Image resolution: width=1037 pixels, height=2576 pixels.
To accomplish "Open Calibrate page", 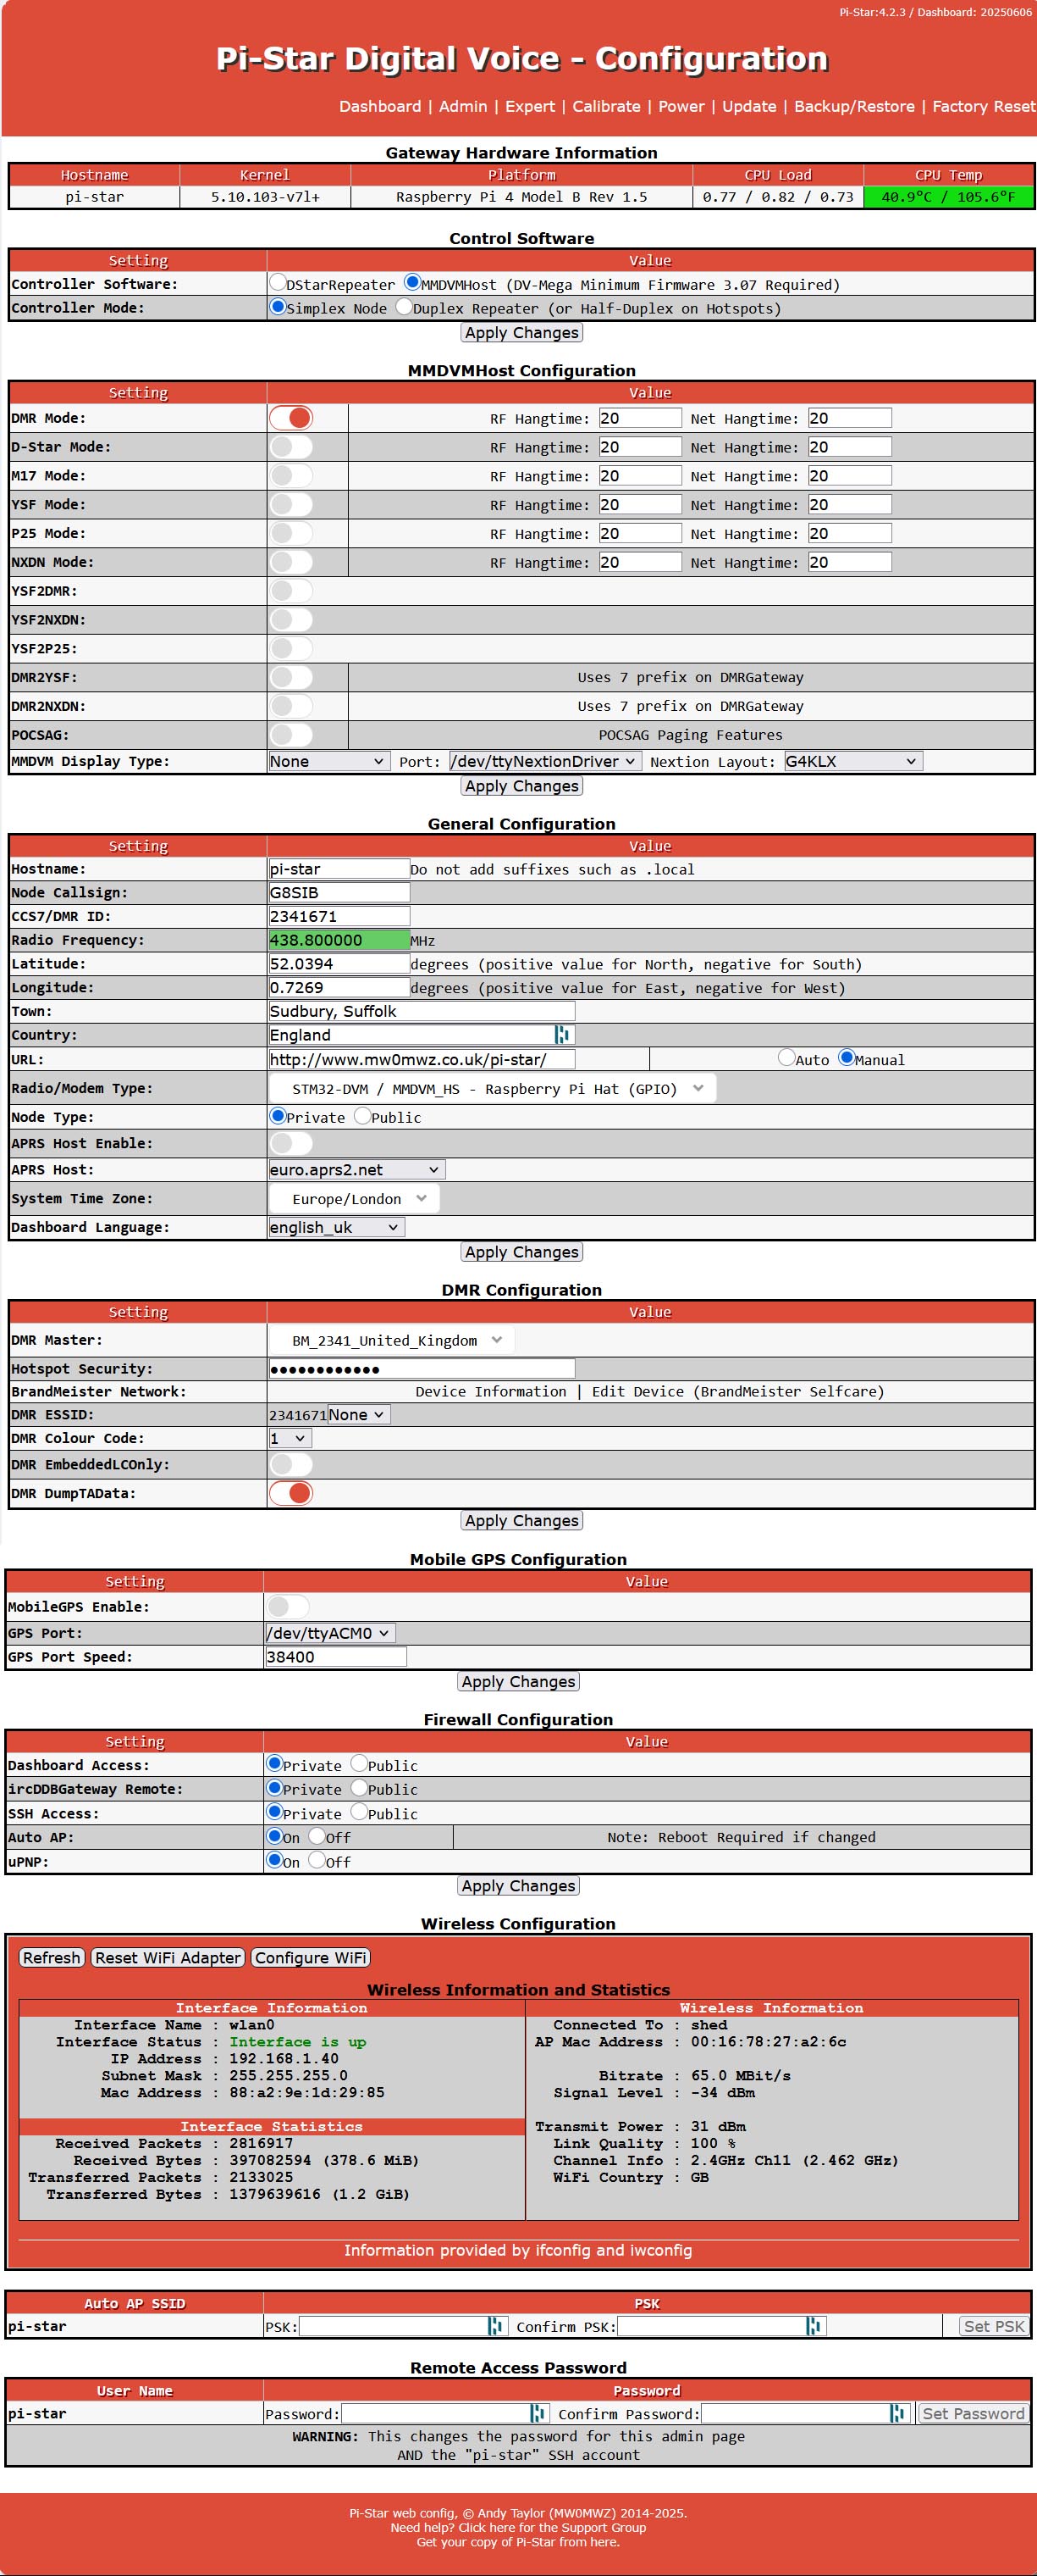I will 605,106.
